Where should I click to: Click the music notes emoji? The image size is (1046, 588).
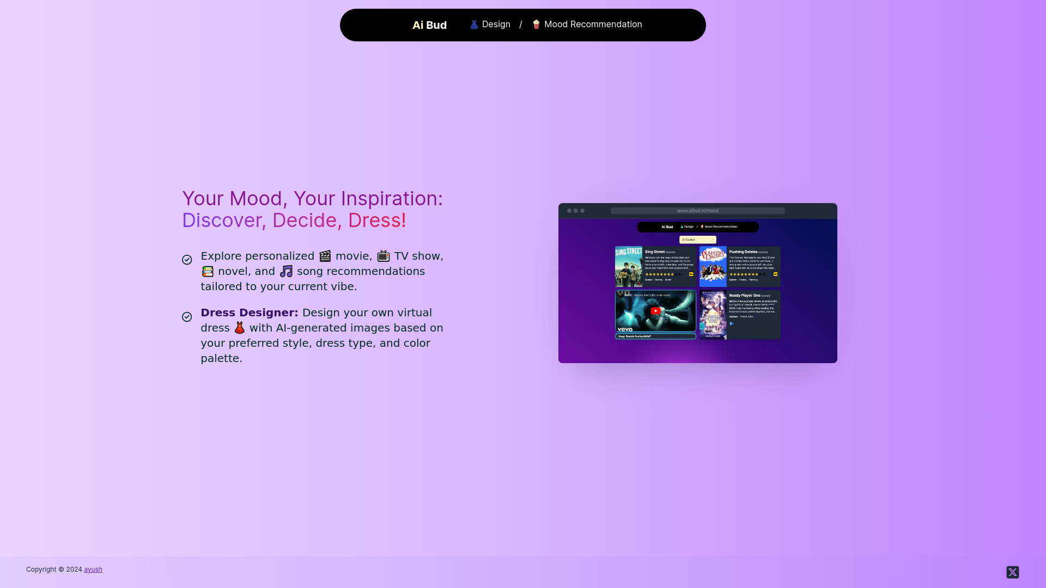286,271
